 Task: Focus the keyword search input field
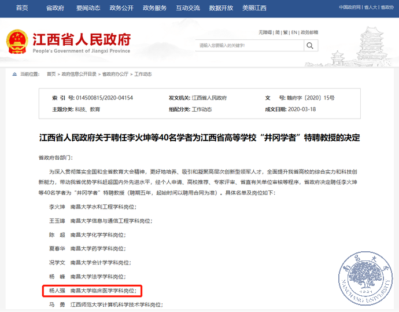[x=250, y=46]
